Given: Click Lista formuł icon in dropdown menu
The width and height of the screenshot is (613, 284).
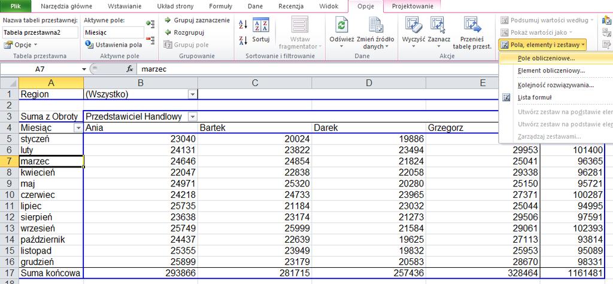Looking at the screenshot, I should [x=506, y=97].
